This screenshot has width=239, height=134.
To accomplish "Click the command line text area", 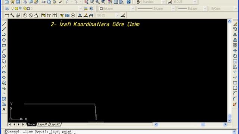I will coord(119,132).
